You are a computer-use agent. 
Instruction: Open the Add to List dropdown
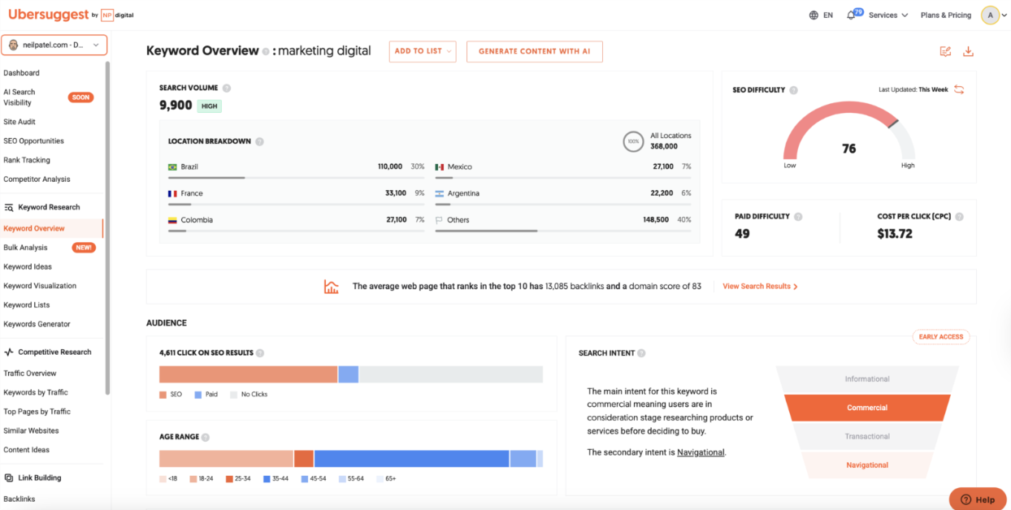pyautogui.click(x=423, y=51)
